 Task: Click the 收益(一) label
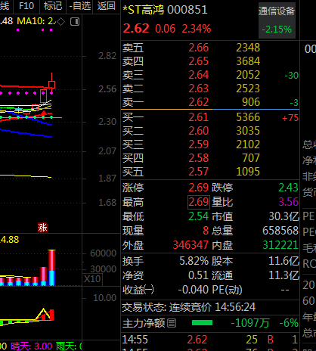tap(138, 290)
